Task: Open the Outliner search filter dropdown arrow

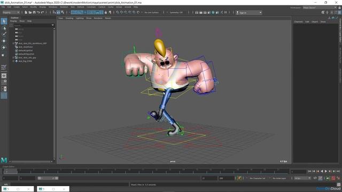Action: [x=52, y=25]
